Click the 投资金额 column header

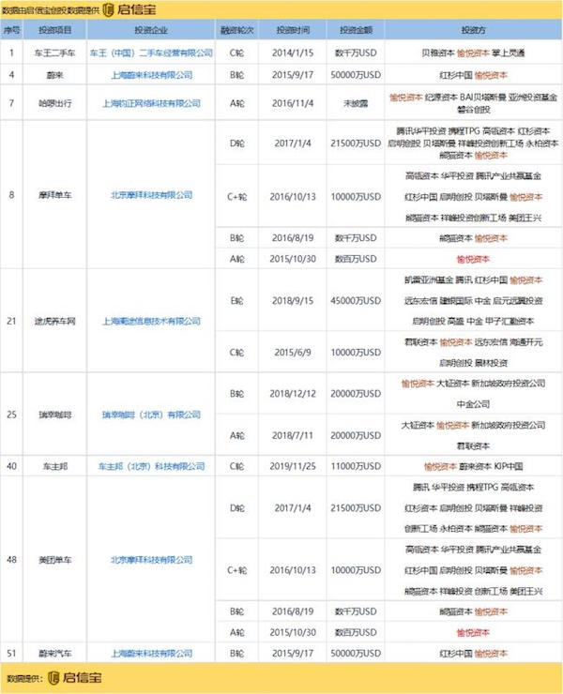point(356,30)
